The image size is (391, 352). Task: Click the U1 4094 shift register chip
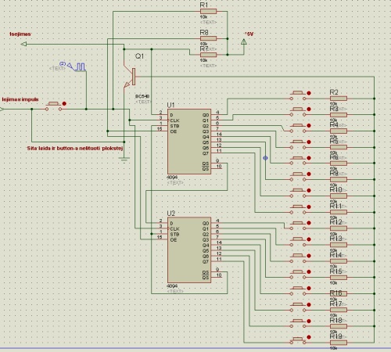[x=189, y=142]
